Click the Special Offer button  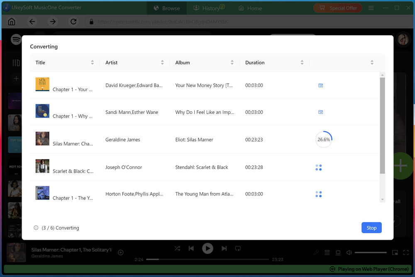[338, 8]
